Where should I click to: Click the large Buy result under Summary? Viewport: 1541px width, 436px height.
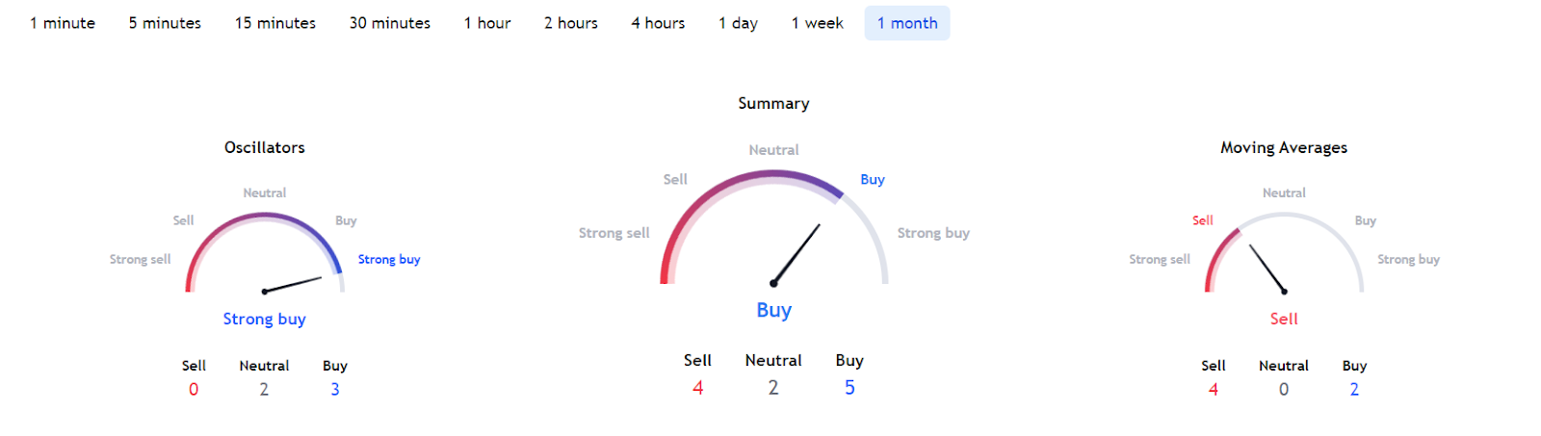pos(774,310)
